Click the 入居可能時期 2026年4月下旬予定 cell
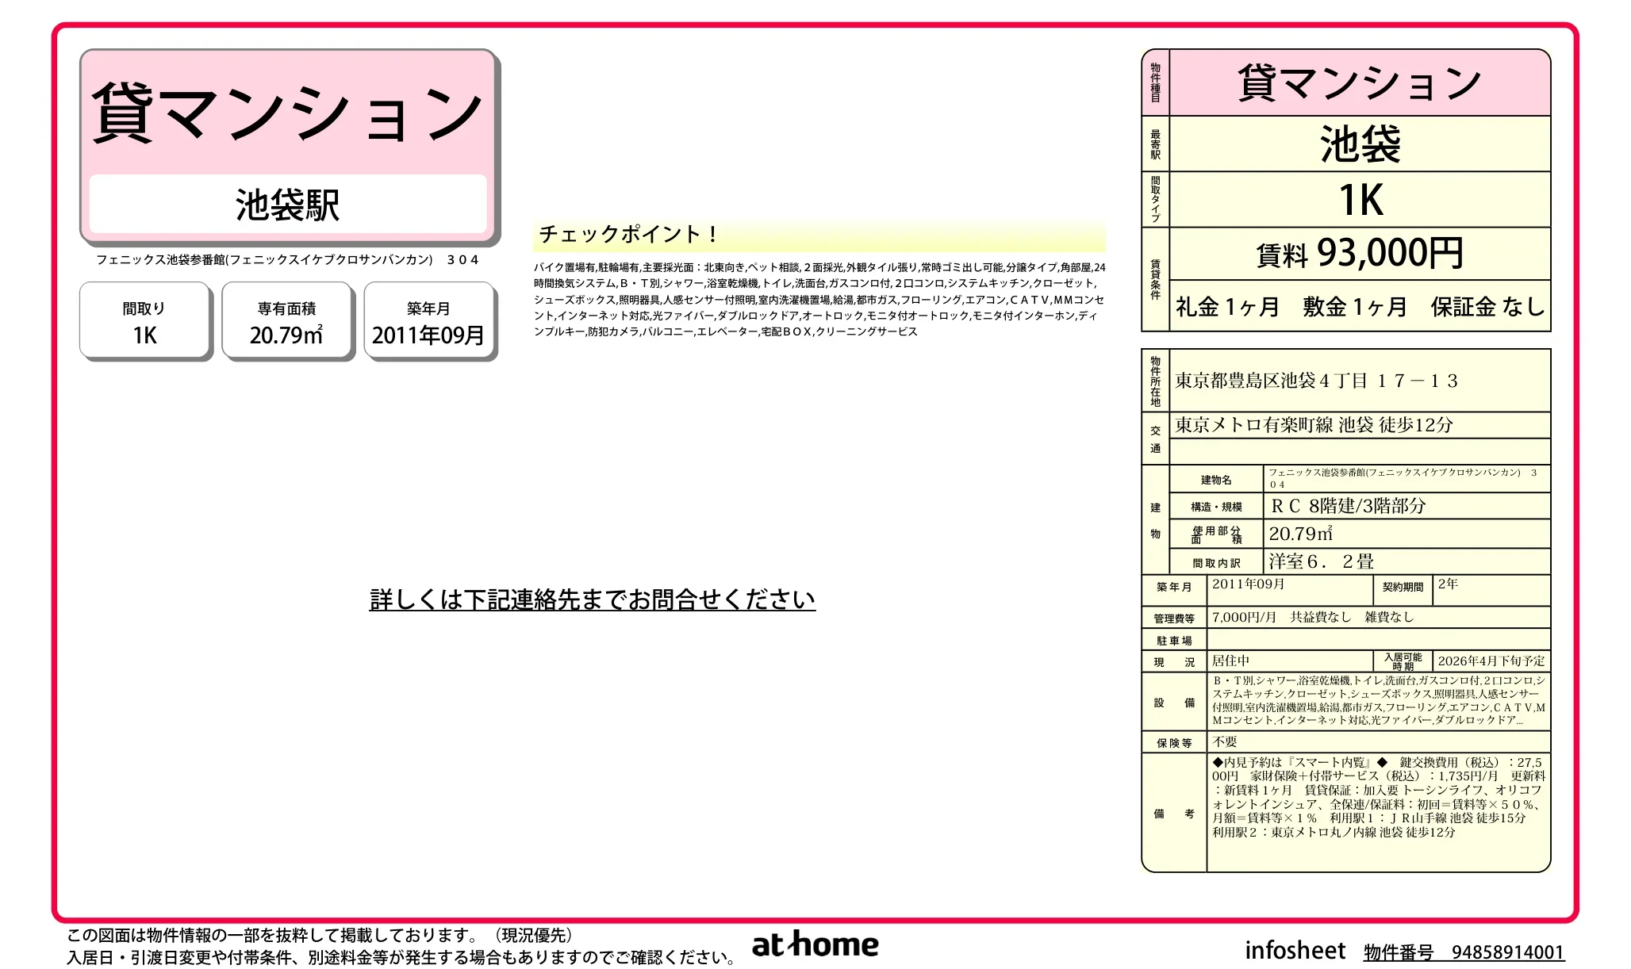Screen dimensions: 1631x969 coord(1491,661)
